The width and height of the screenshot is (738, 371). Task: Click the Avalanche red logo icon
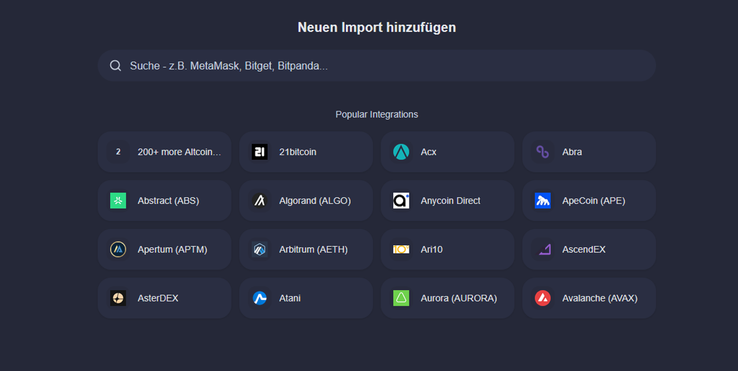(x=543, y=298)
